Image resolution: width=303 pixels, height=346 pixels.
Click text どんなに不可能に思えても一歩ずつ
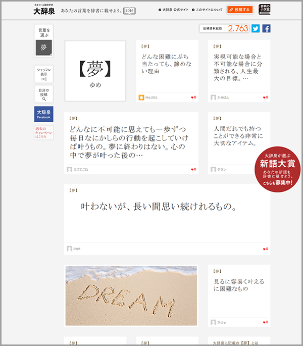tap(128, 129)
